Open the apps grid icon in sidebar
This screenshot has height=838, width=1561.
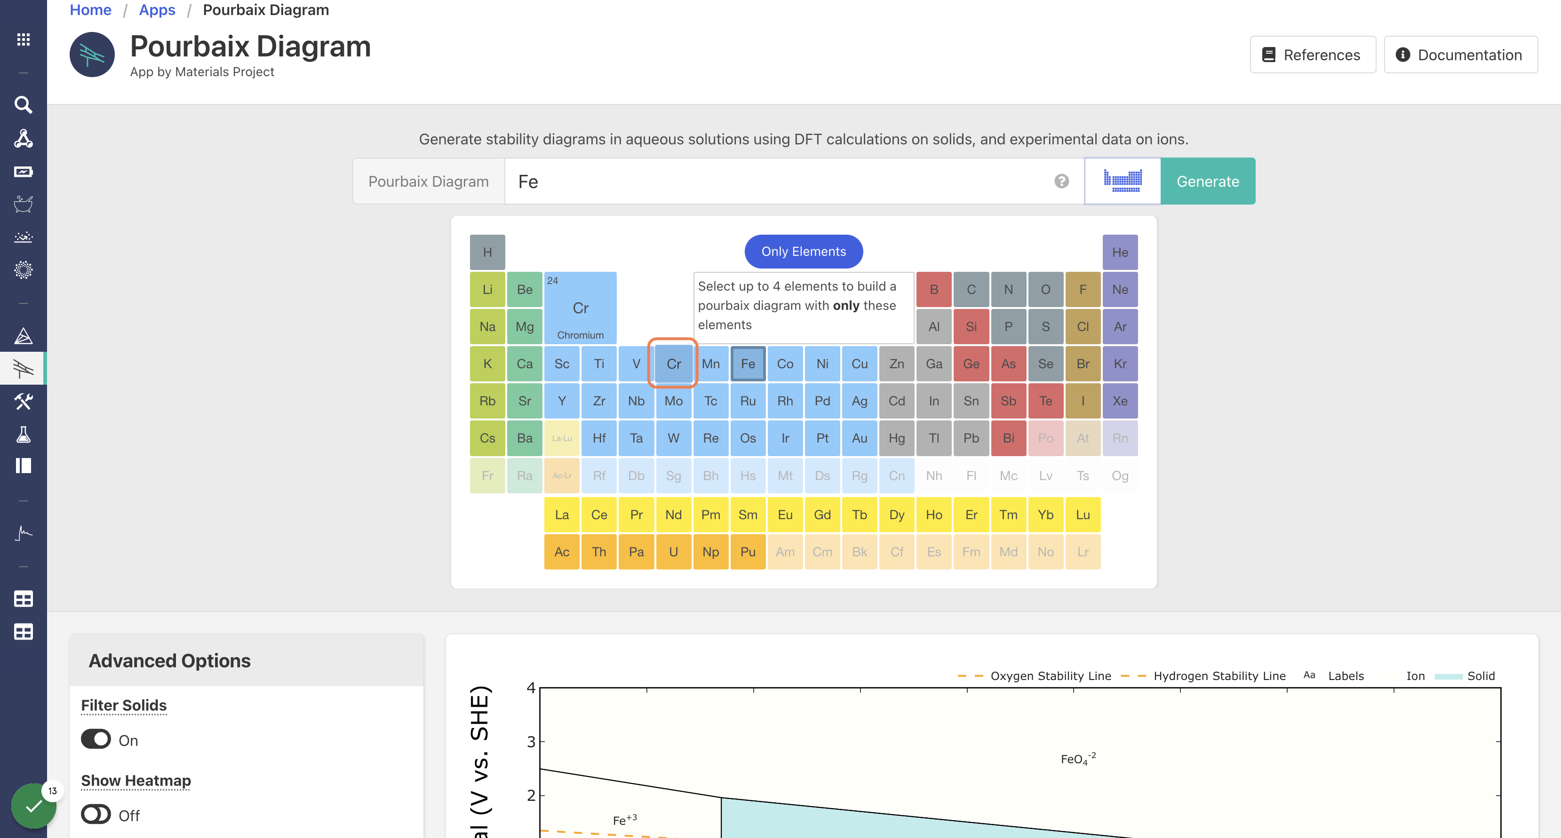pyautogui.click(x=23, y=40)
